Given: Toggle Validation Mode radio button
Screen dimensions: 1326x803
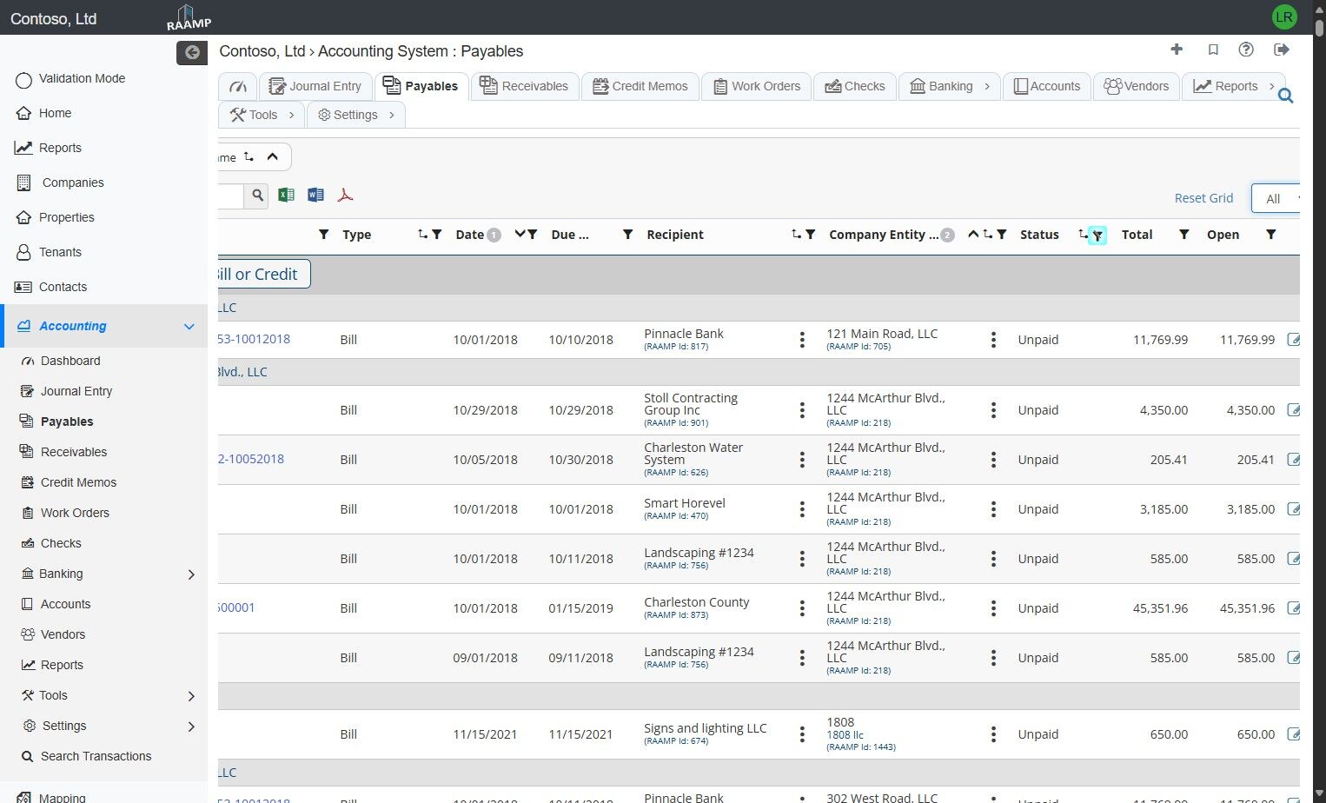Looking at the screenshot, I should [23, 80].
